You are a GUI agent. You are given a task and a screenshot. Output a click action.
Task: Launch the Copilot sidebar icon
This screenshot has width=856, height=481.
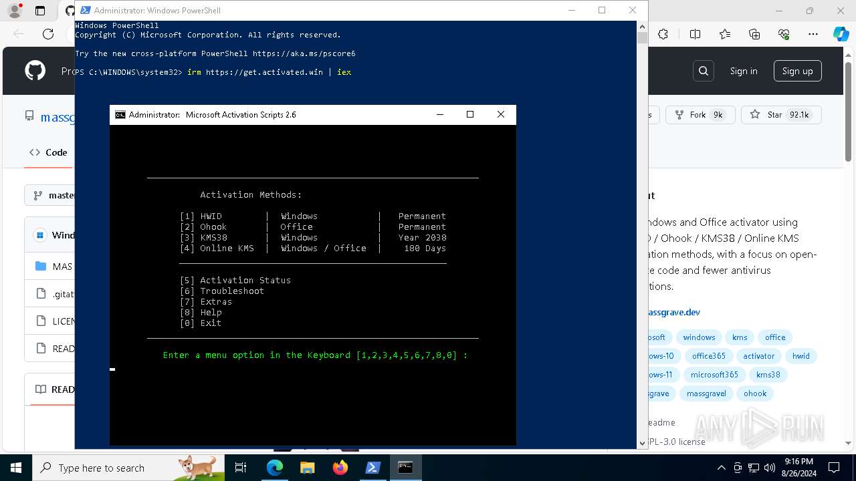[x=841, y=34]
